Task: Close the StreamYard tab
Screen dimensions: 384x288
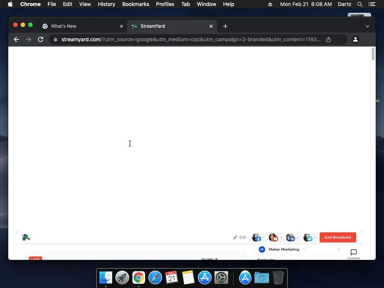Action: pyautogui.click(x=211, y=26)
